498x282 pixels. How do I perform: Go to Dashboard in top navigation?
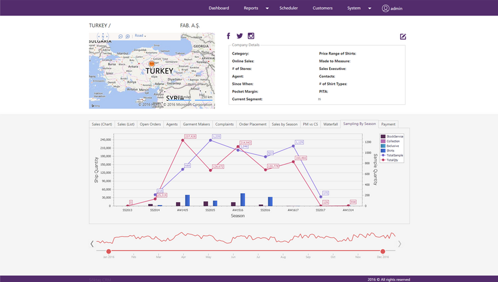[219, 8]
